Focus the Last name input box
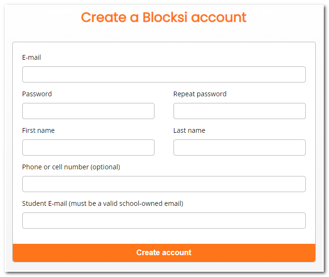The image size is (329, 277). pyautogui.click(x=239, y=148)
